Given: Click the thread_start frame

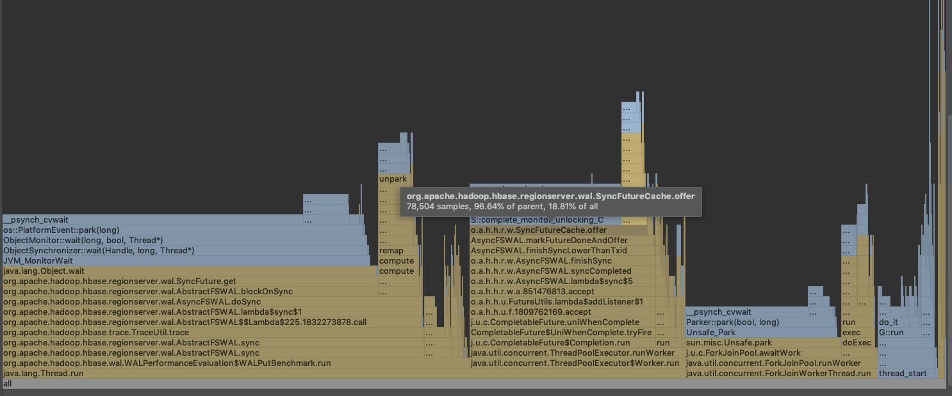Looking at the screenshot, I should pyautogui.click(x=906, y=373).
